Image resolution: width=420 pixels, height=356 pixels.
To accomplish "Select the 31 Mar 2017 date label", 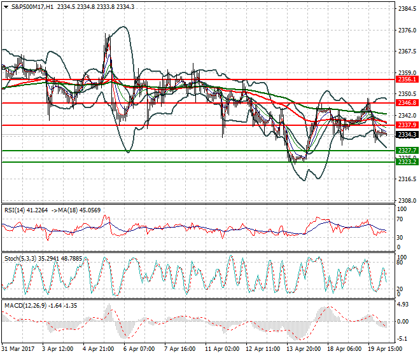I will click(x=18, y=349).
